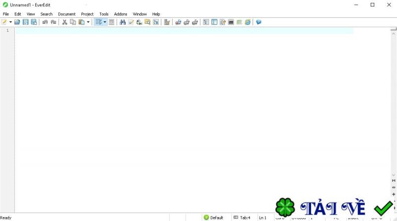Click into the editor's first line
The width and height of the screenshot is (397, 221).
pyautogui.click(x=184, y=30)
